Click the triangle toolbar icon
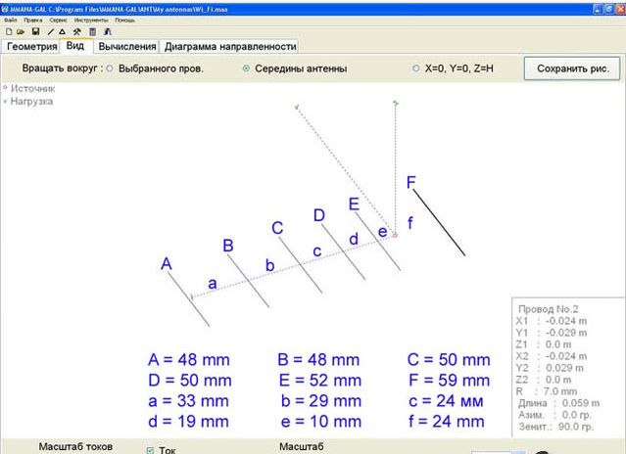This screenshot has width=626, height=454. click(x=63, y=32)
